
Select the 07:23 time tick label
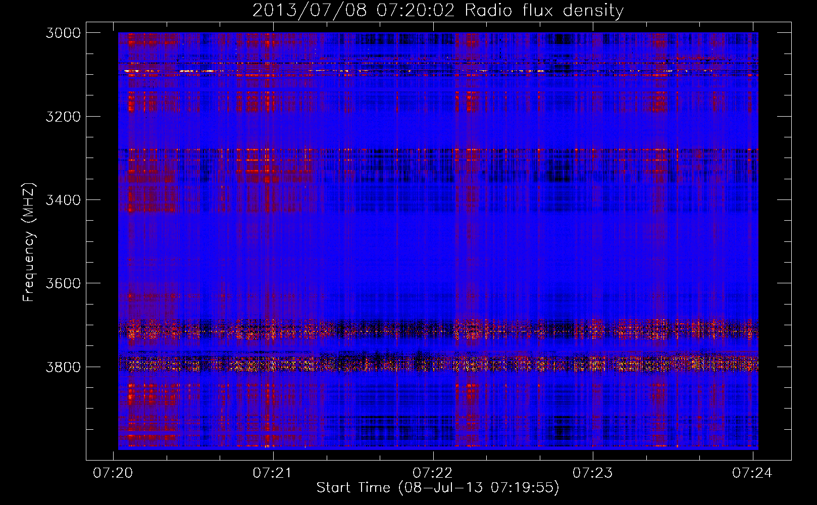coord(593,473)
